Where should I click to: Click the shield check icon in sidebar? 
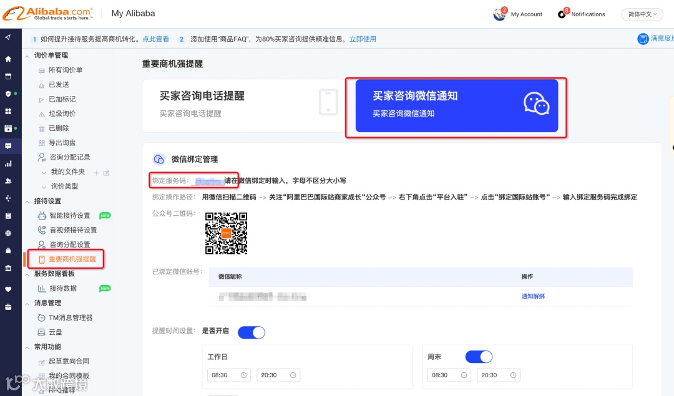coord(7,94)
